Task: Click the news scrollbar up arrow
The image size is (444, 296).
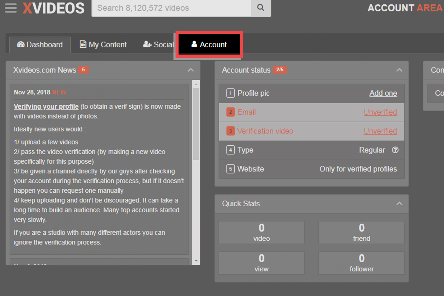Action: click(196, 84)
